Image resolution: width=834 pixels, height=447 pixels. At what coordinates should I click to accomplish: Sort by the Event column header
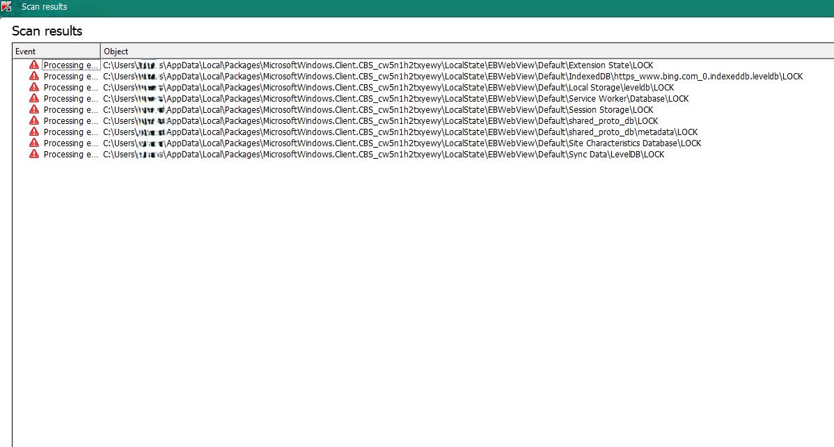point(56,52)
